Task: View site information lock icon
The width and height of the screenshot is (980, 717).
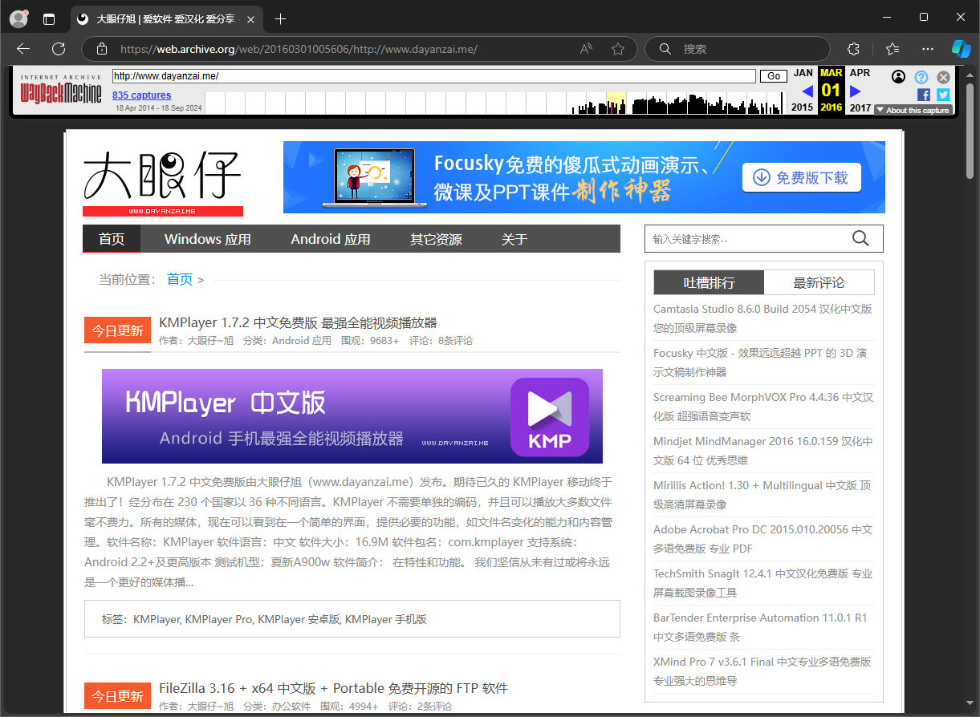Action: point(101,49)
